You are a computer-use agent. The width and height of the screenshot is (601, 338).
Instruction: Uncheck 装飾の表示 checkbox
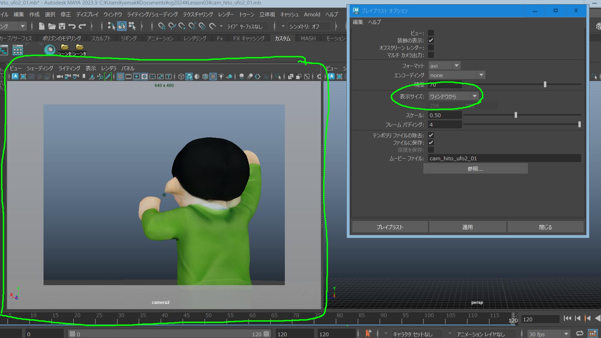[x=431, y=40]
